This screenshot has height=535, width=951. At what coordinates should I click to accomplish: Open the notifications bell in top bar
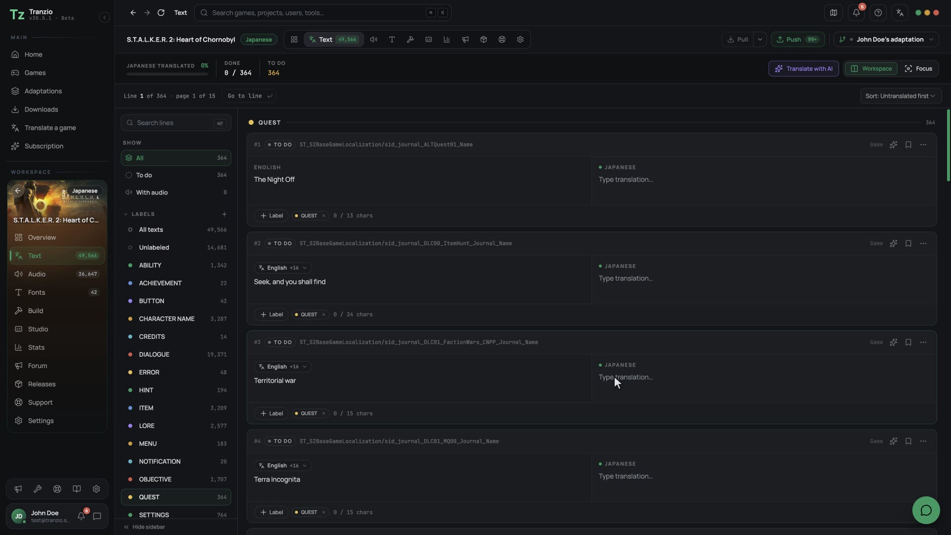[x=856, y=13]
